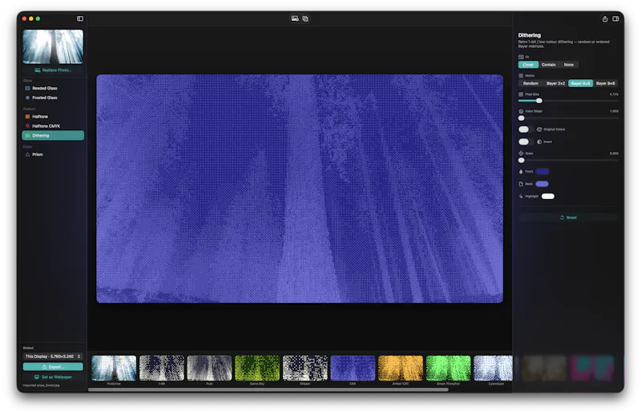Apply the Posterize preset thumbnail
The image size is (641, 415).
[114, 368]
